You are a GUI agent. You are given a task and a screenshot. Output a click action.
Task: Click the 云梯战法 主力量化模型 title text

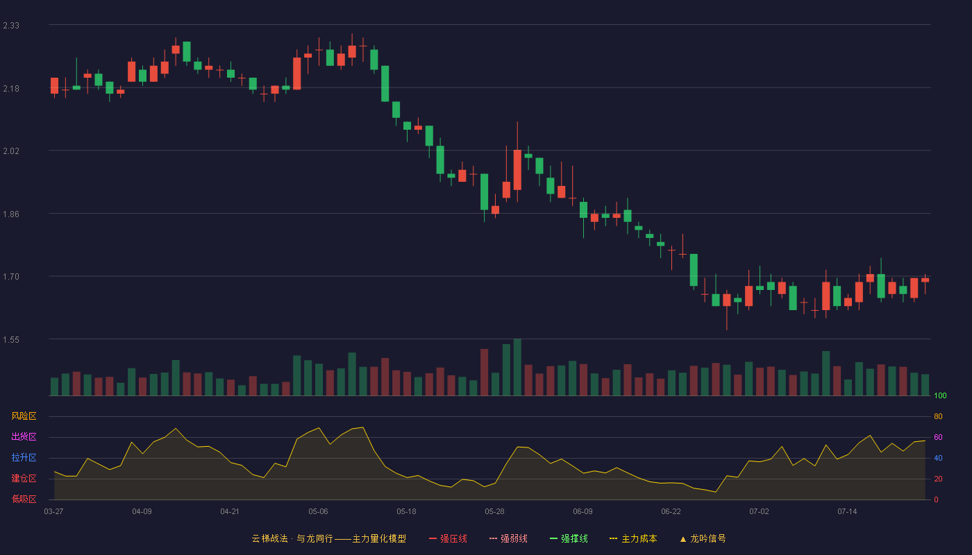pyautogui.click(x=328, y=538)
